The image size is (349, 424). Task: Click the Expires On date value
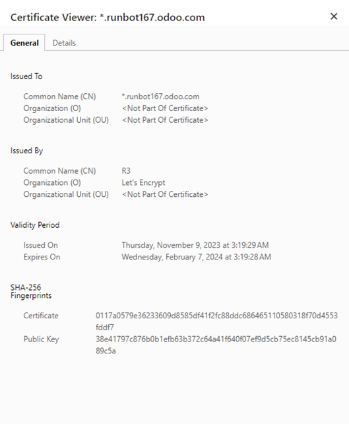(197, 257)
